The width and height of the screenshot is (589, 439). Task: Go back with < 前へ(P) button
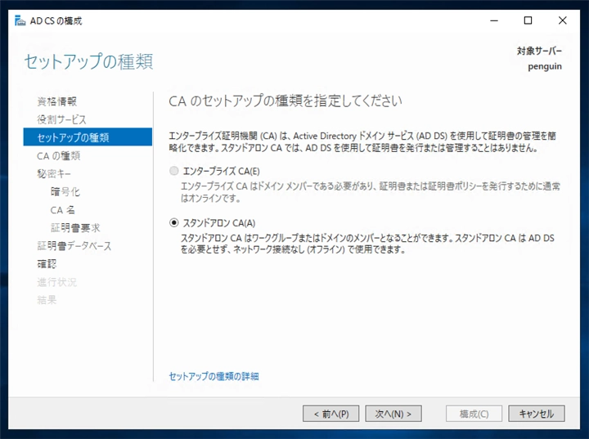click(x=331, y=414)
